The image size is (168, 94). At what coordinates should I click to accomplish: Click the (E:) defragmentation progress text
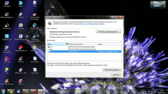(108, 51)
